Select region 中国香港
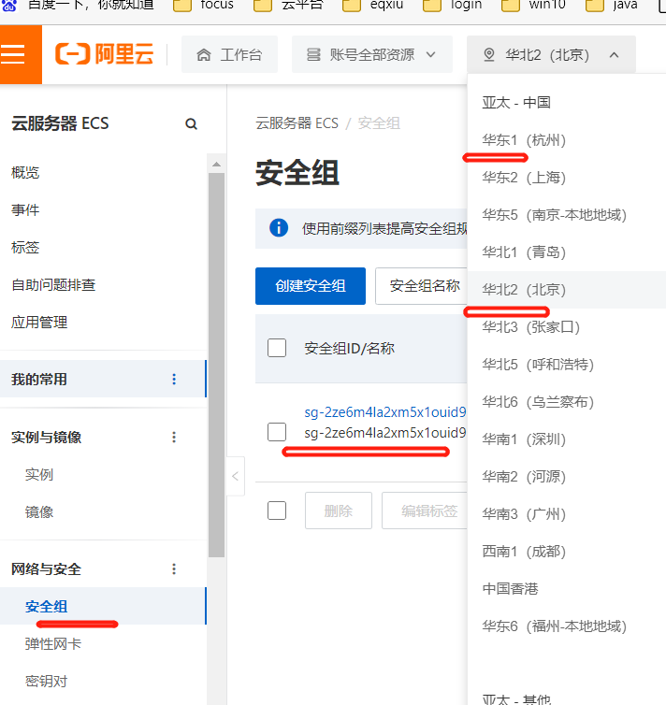 [x=511, y=588]
